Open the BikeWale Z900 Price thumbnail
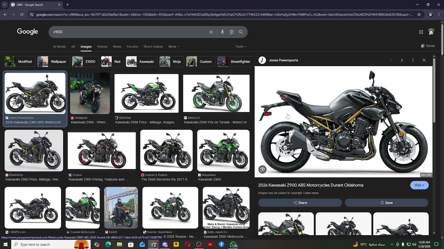 click(146, 93)
